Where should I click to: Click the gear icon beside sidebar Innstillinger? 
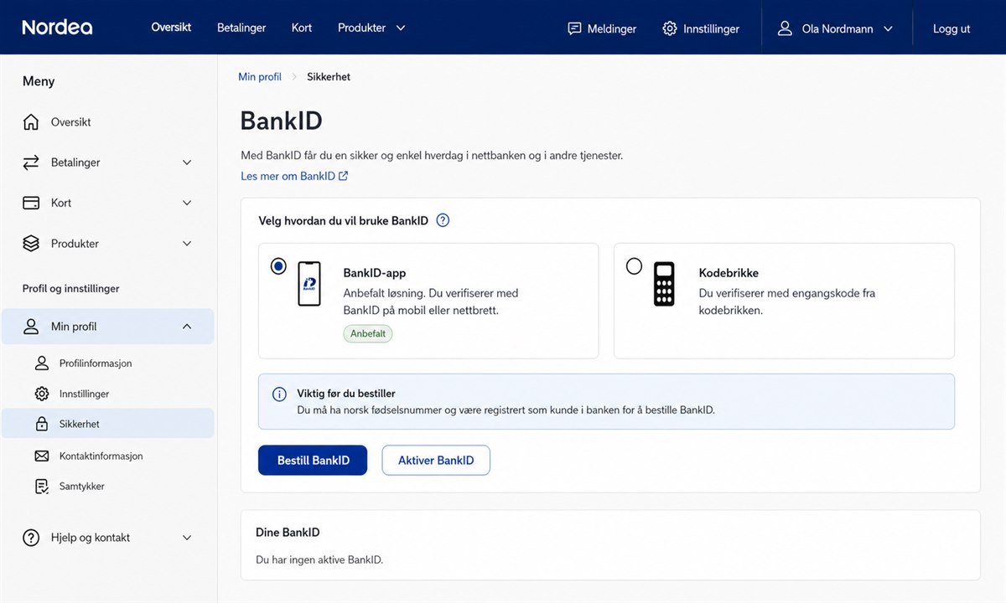pos(42,394)
